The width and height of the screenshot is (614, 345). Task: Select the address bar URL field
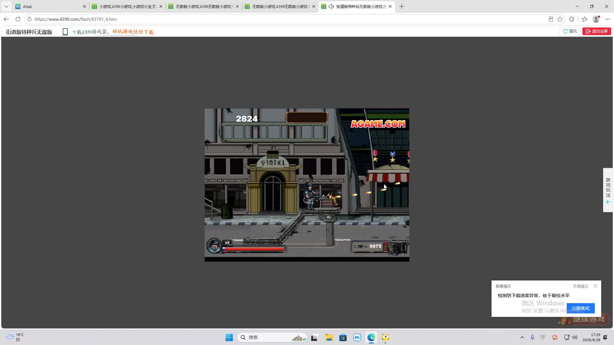288,19
